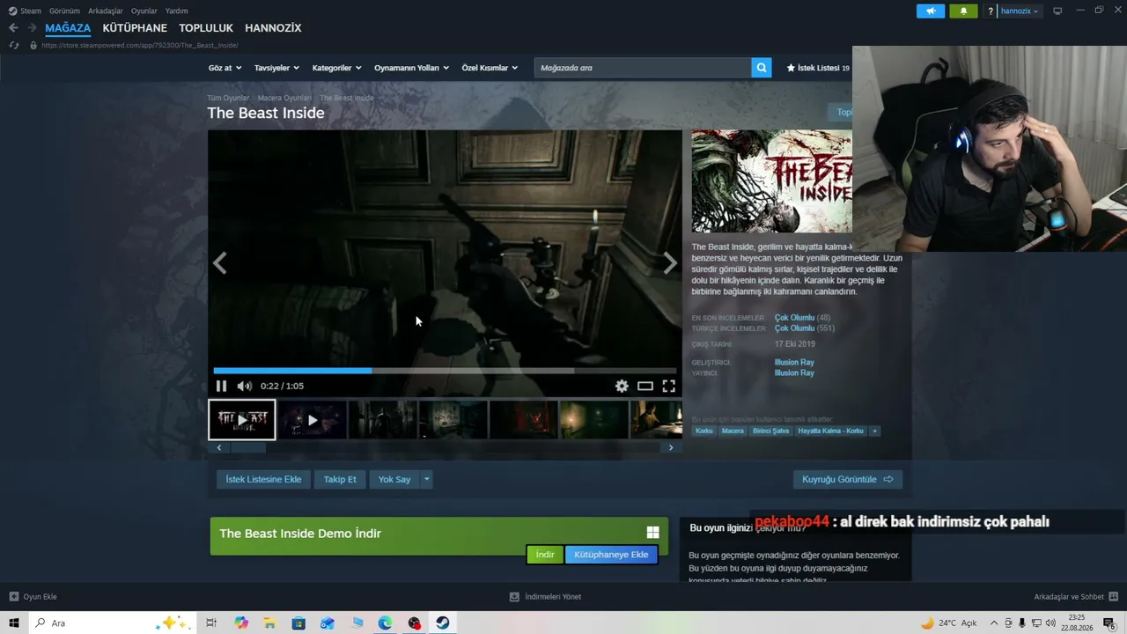Open the Illusion Ray developer link
The image size is (1127, 634).
(x=794, y=363)
